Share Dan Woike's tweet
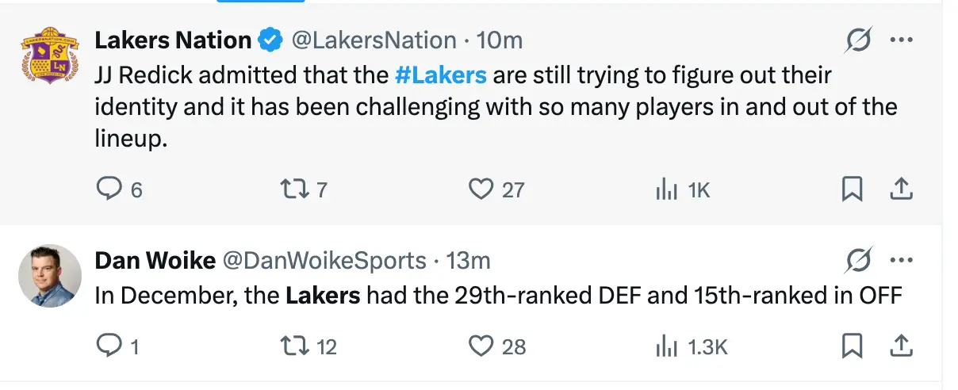Viewport: 958px width, 390px height. pos(901,346)
